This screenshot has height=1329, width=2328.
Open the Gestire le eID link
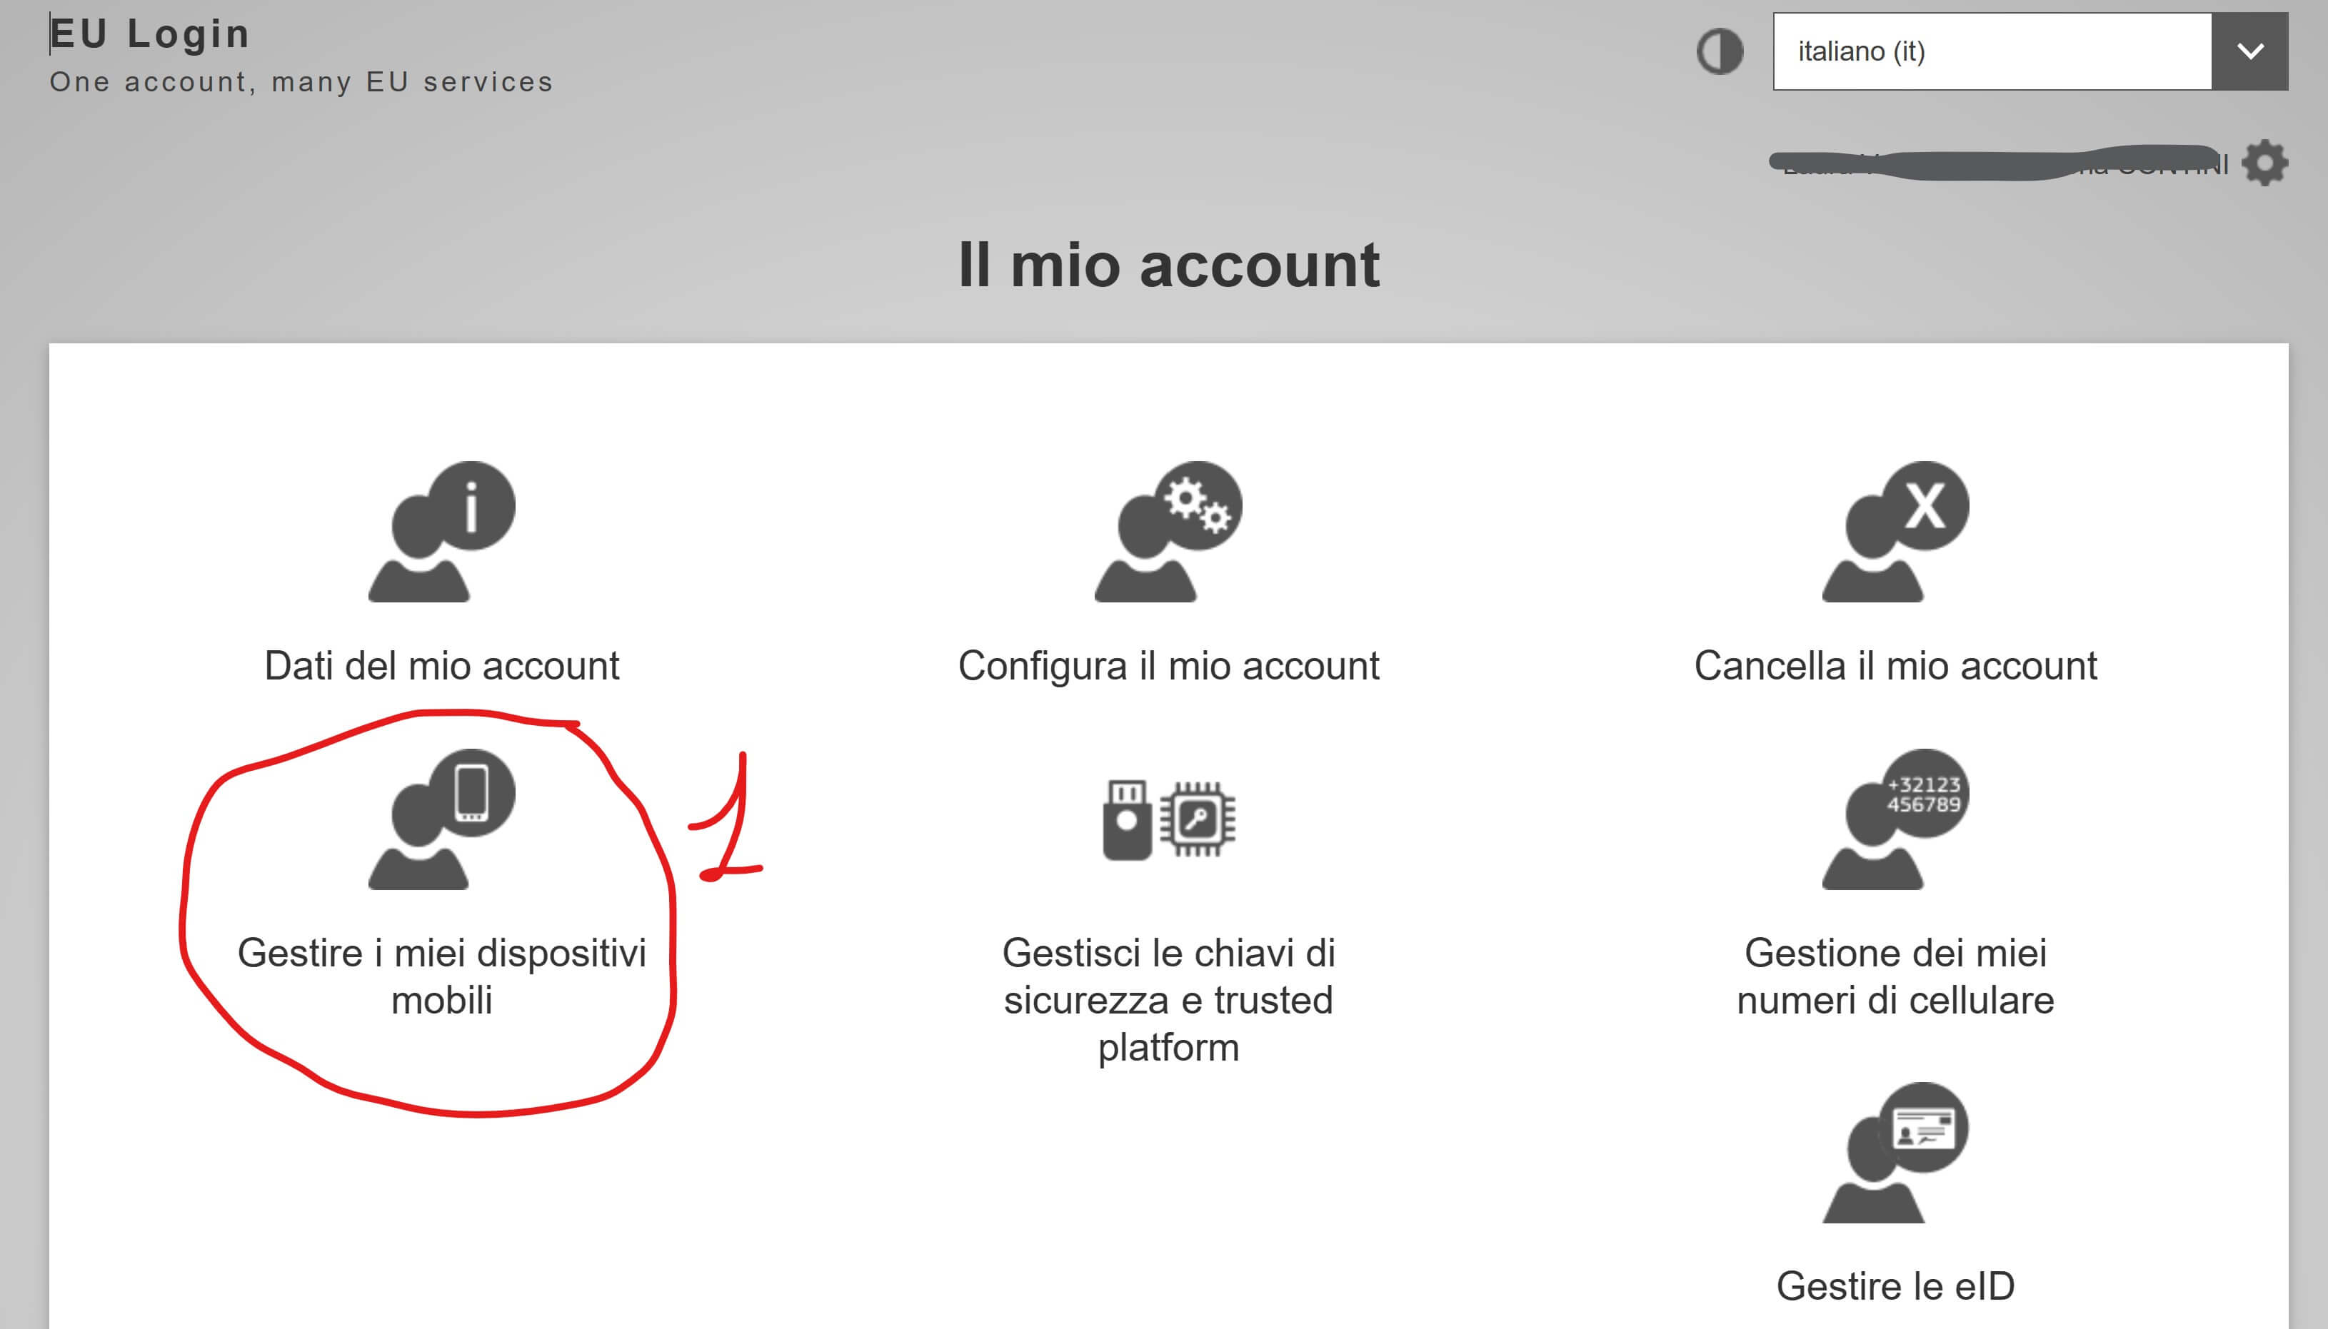click(1895, 1286)
